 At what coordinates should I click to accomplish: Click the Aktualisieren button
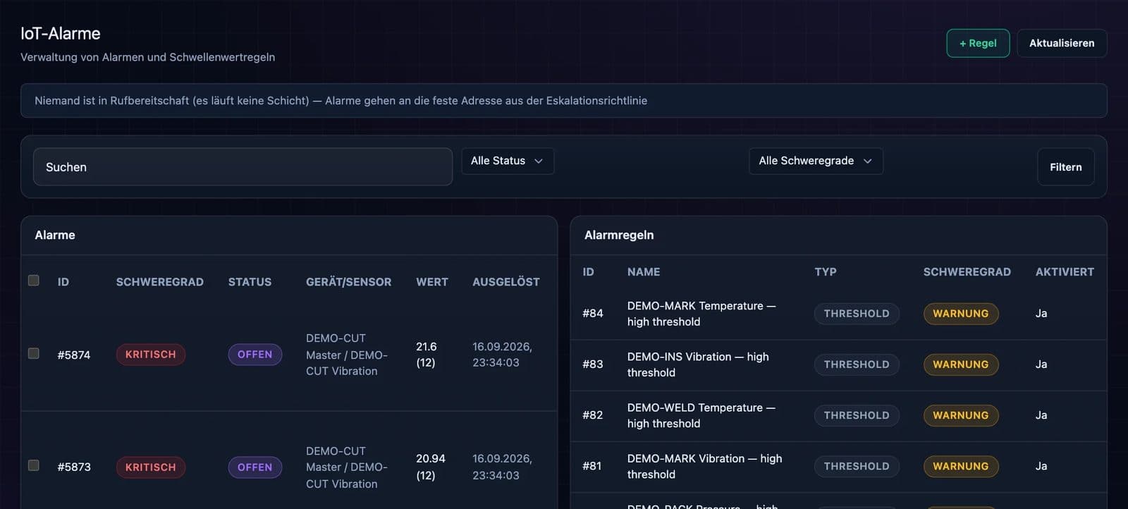[x=1062, y=43]
